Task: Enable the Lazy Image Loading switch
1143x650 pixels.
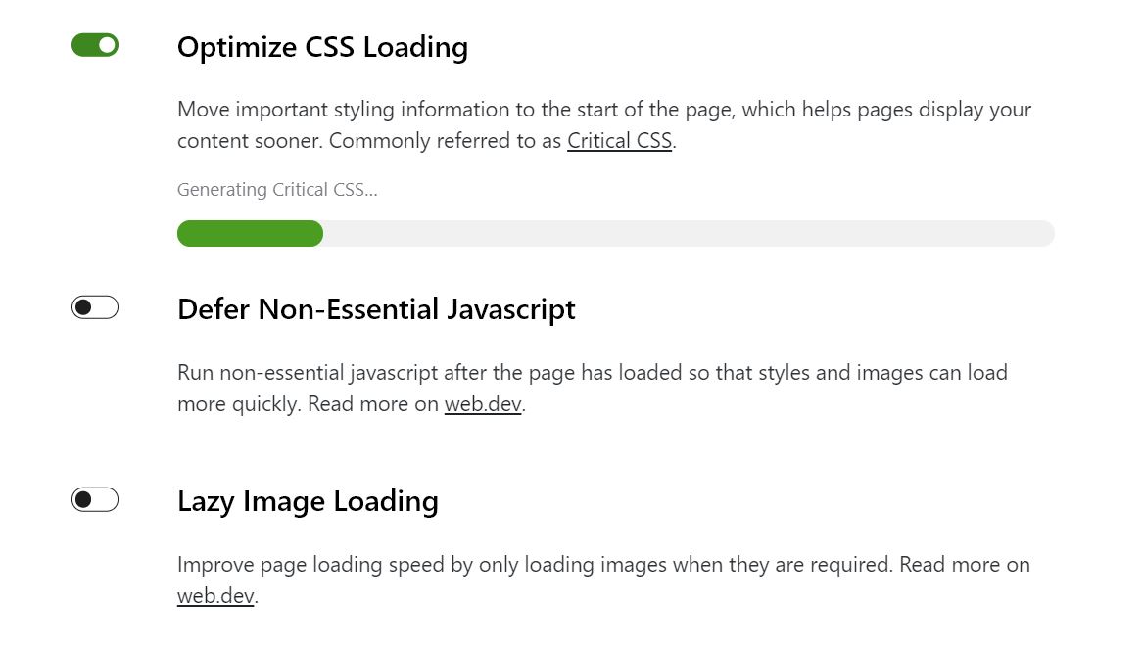Action: (x=95, y=500)
